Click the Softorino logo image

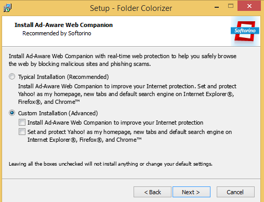245,31
